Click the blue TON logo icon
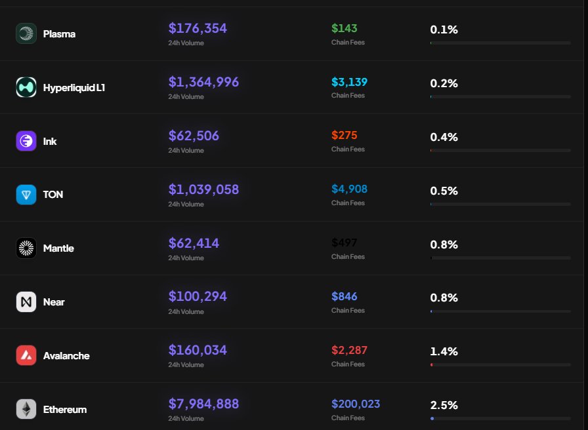 coord(26,195)
